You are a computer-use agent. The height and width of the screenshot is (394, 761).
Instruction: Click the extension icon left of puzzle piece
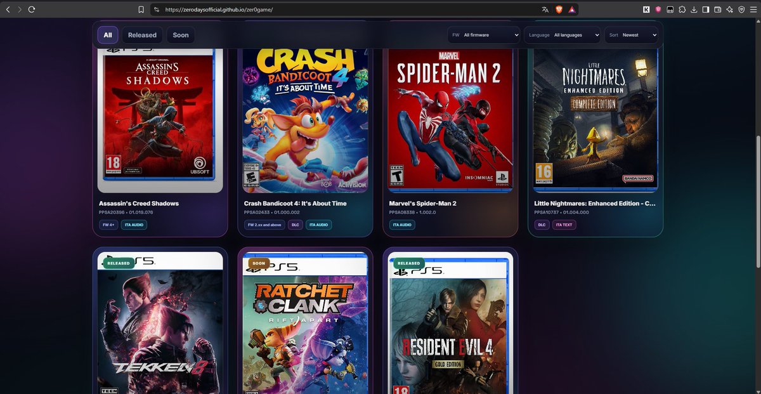[670, 10]
